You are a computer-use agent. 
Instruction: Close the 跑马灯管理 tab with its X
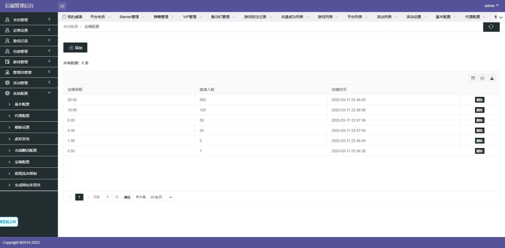tap(234, 17)
